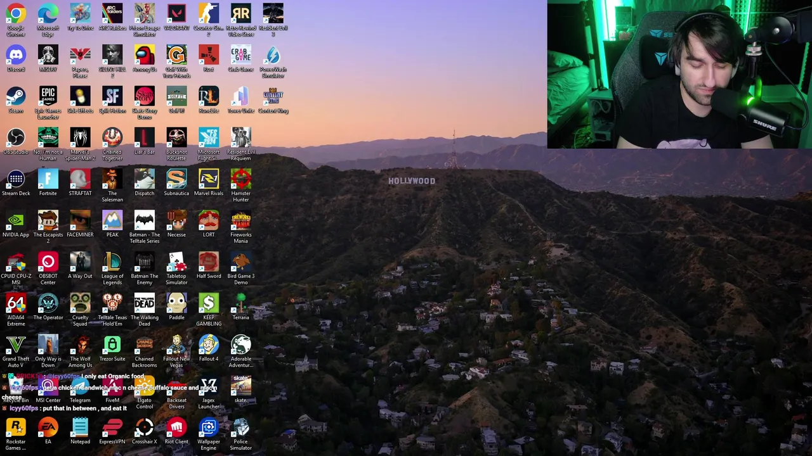Select the No, I'm not a Human icon
The width and height of the screenshot is (812, 456).
48,137
